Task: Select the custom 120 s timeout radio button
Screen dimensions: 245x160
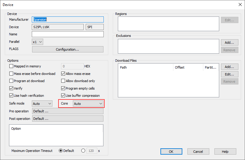Action: tap(83, 151)
